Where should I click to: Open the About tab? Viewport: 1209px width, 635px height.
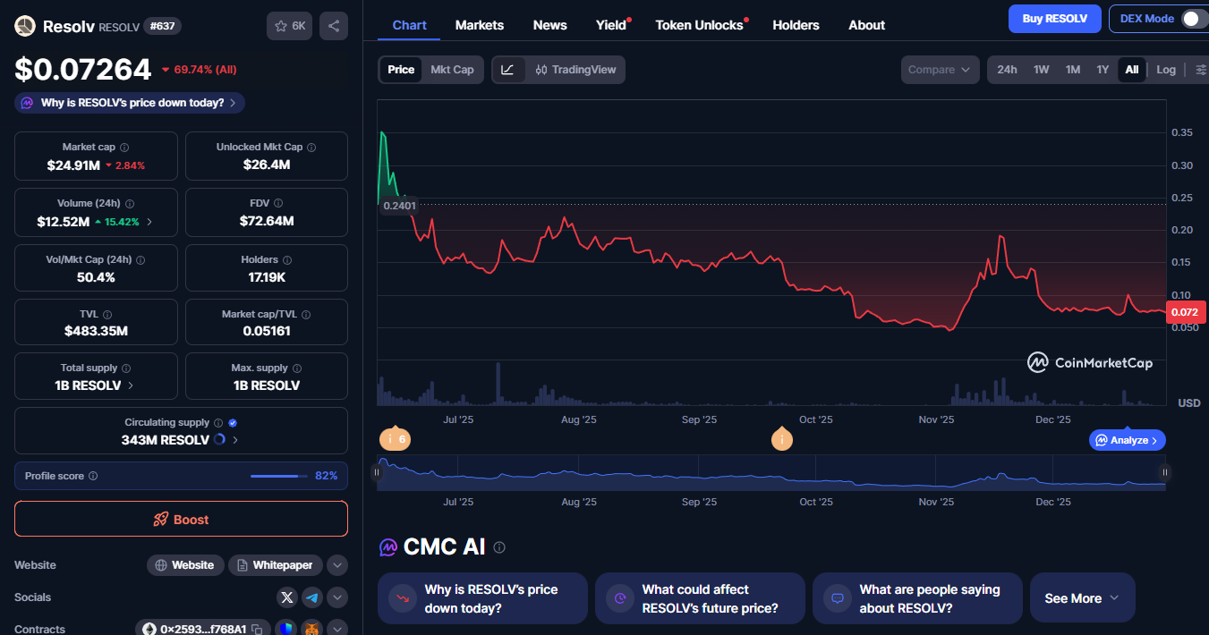pos(866,25)
